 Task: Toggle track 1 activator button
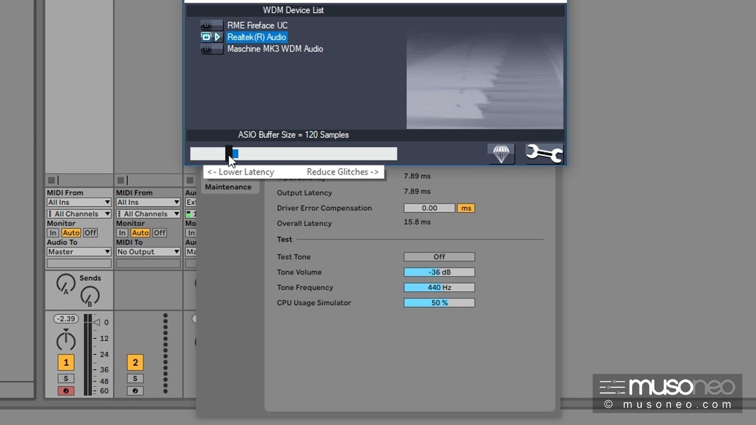(x=66, y=362)
